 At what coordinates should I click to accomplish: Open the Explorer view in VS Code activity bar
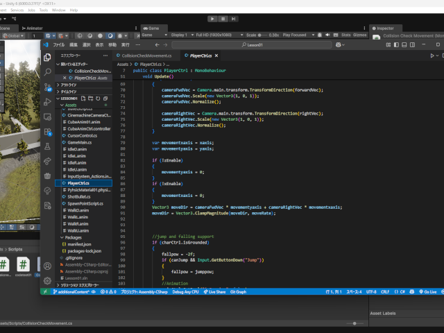pyautogui.click(x=47, y=58)
